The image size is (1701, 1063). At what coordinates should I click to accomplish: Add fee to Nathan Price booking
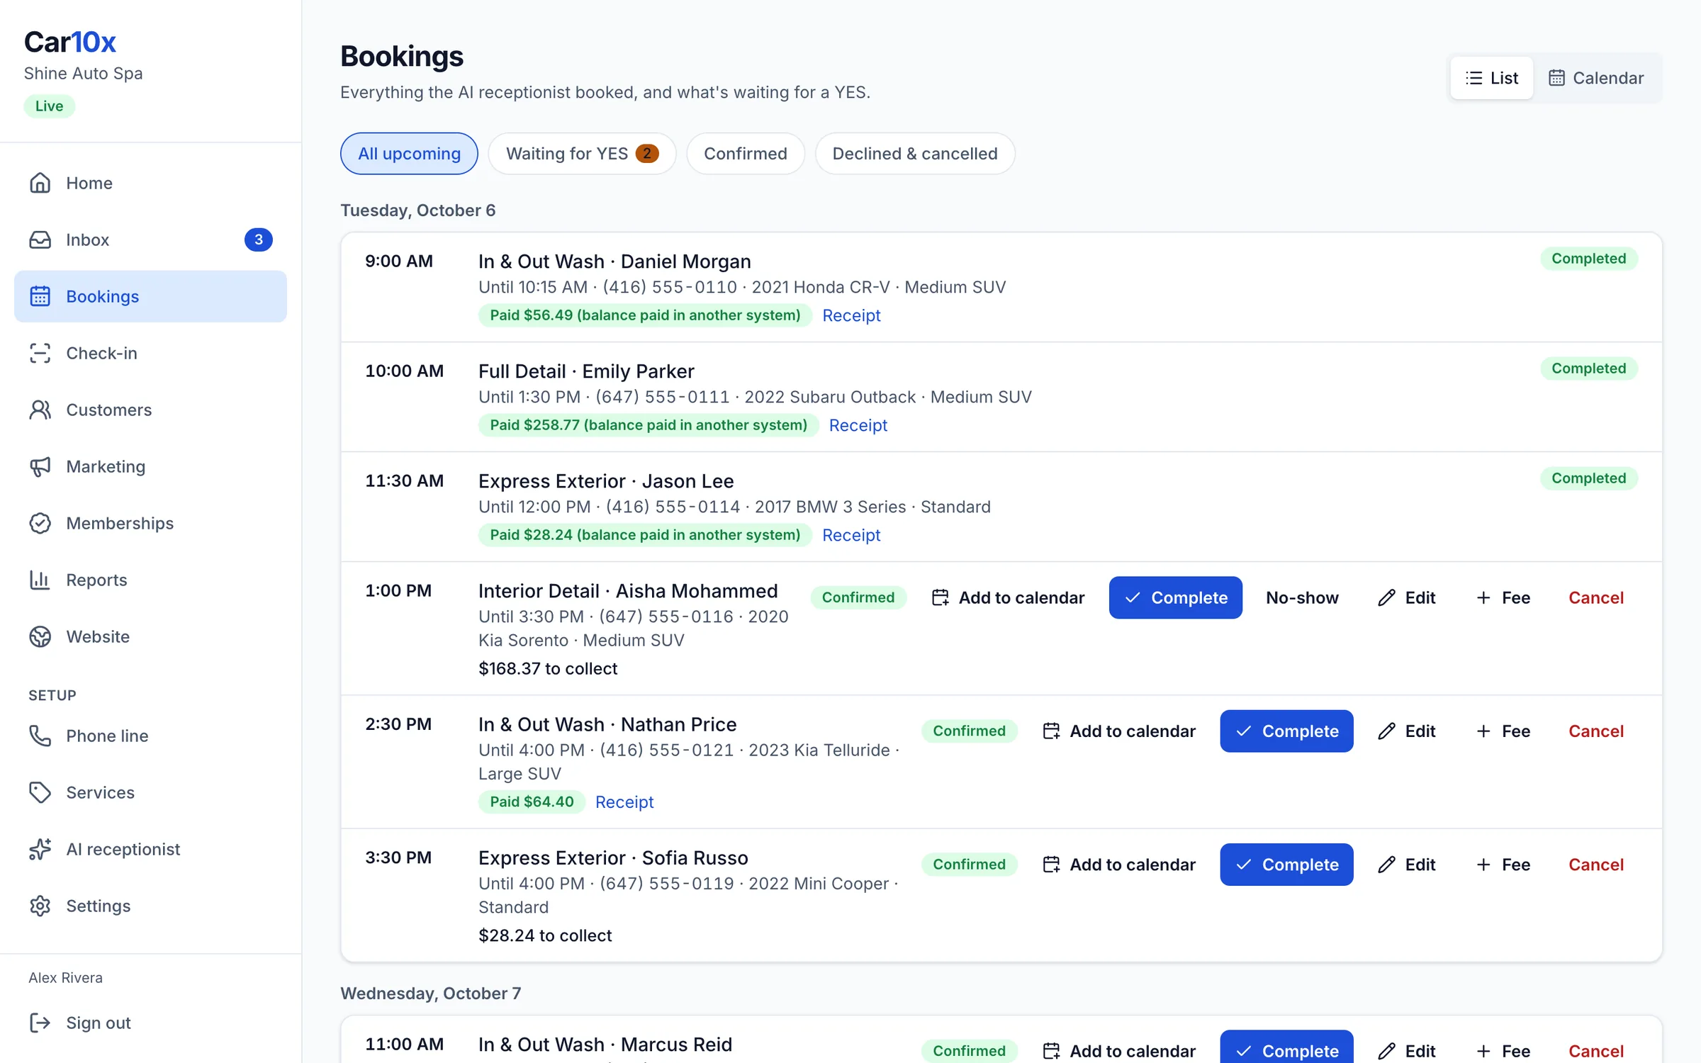pos(1503,731)
